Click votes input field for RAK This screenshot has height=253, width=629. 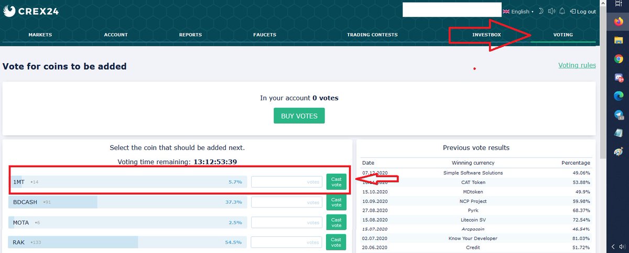pos(287,243)
